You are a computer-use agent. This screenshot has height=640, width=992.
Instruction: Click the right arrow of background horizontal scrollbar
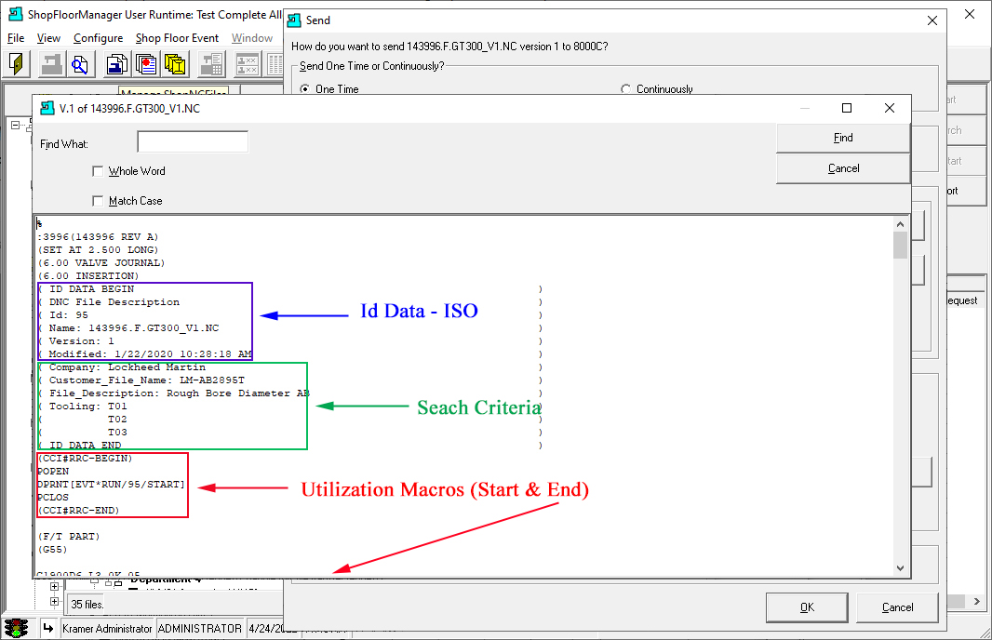click(977, 602)
